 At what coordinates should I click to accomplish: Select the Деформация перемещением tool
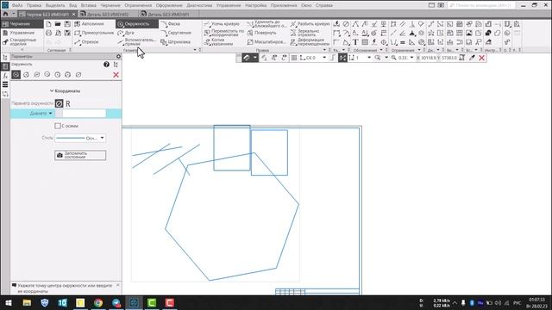click(x=310, y=42)
